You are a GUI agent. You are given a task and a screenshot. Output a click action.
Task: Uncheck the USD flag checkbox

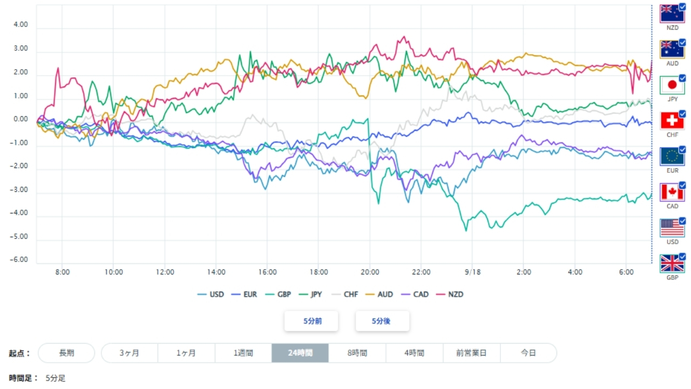coord(682,220)
